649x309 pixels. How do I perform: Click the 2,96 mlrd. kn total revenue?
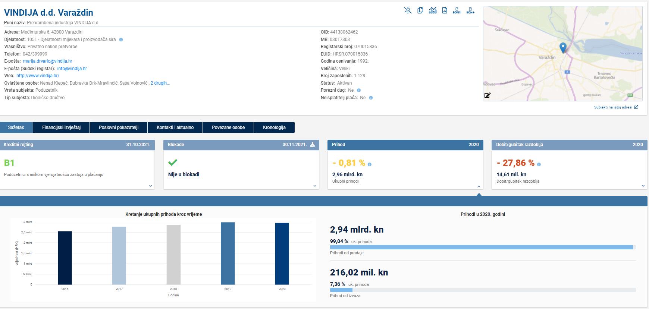tap(347, 174)
